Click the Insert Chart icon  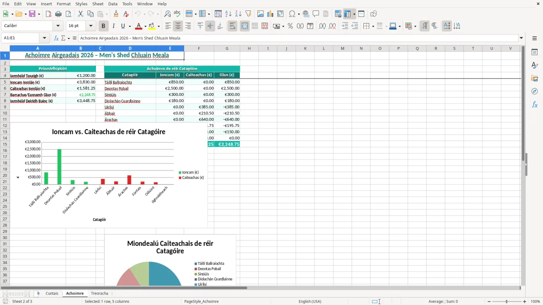tap(271, 14)
